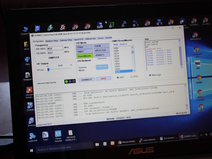Select the Message radio button
The width and height of the screenshot is (212, 159).
(150, 75)
